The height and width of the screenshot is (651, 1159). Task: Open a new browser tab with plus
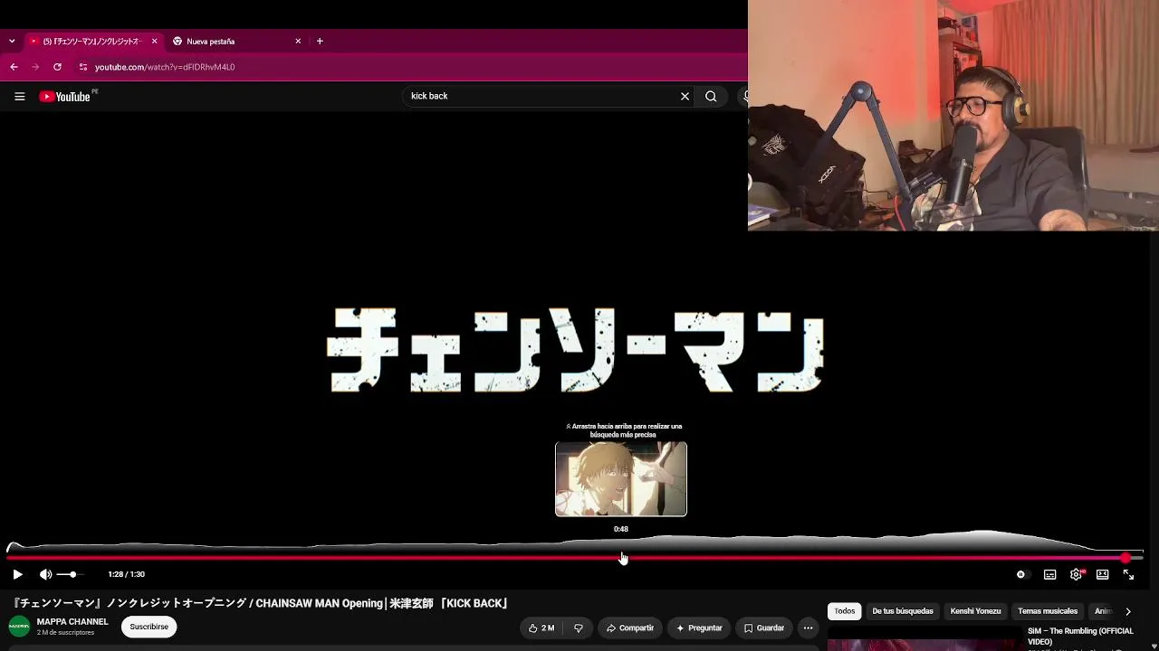click(320, 41)
